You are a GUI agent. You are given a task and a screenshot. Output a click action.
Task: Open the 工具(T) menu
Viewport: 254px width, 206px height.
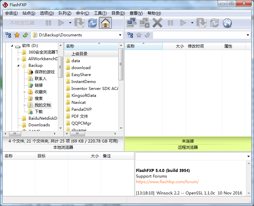[100, 13]
